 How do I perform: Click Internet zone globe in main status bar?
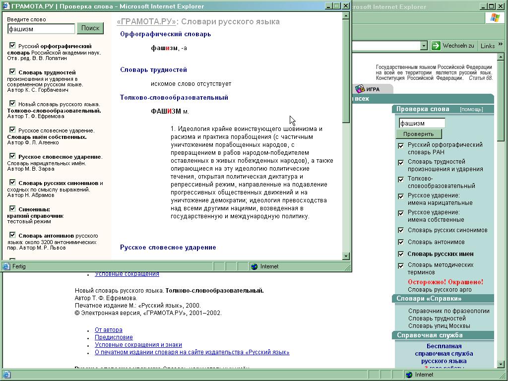tap(409, 375)
